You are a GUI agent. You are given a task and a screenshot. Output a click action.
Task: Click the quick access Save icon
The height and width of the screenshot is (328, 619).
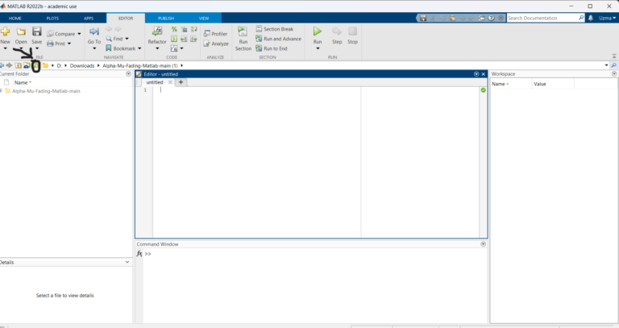[x=423, y=19]
